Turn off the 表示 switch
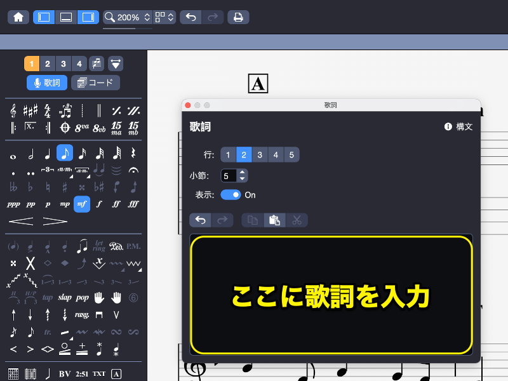The height and width of the screenshot is (381, 508). pyautogui.click(x=231, y=195)
